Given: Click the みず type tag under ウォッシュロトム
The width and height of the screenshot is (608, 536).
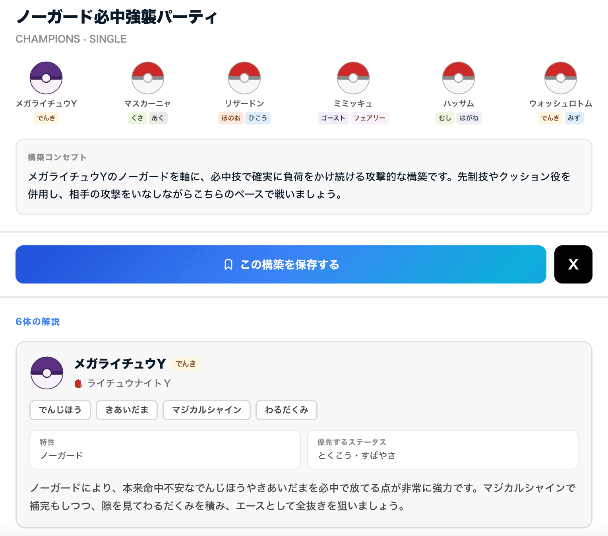Looking at the screenshot, I should 574,118.
